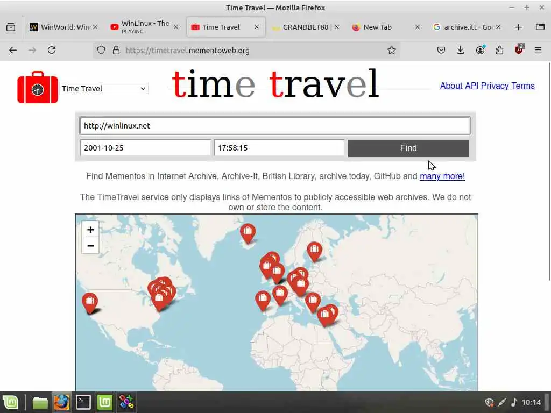Close the GRANDBET88 tab
Image resolution: width=551 pixels, height=413 pixels.
337,27
